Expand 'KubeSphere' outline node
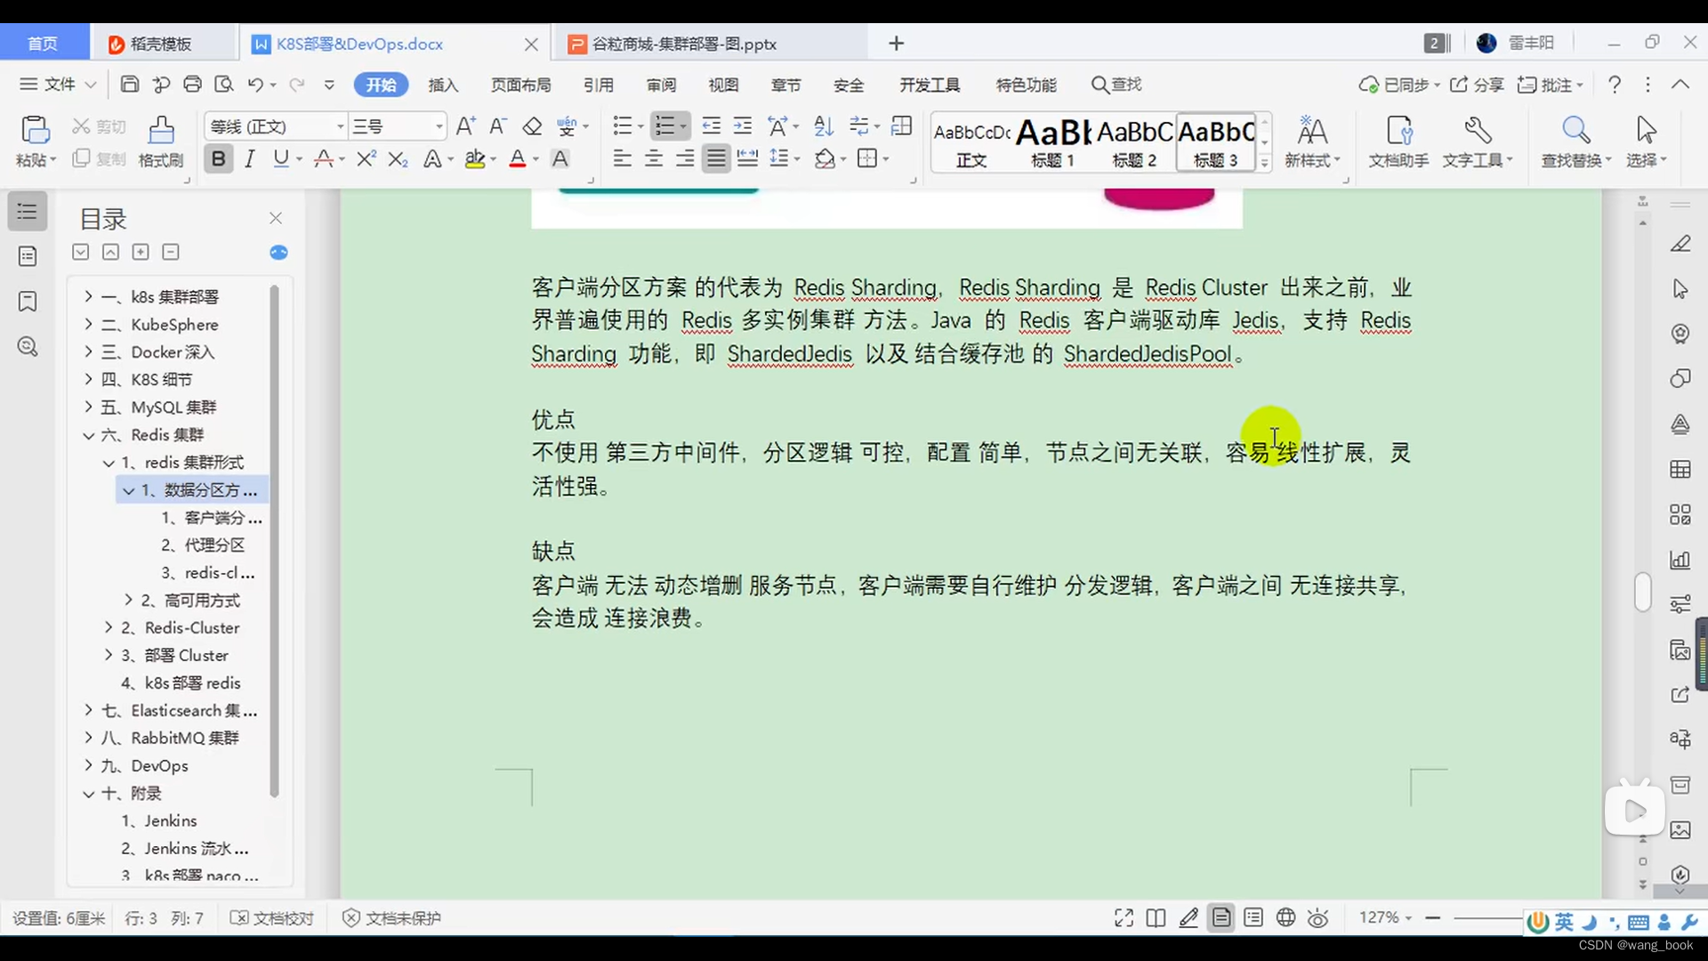 tap(88, 324)
